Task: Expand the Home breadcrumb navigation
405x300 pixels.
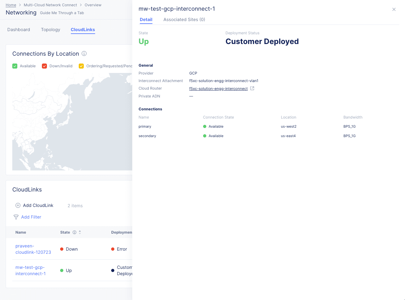Action: coord(11,5)
